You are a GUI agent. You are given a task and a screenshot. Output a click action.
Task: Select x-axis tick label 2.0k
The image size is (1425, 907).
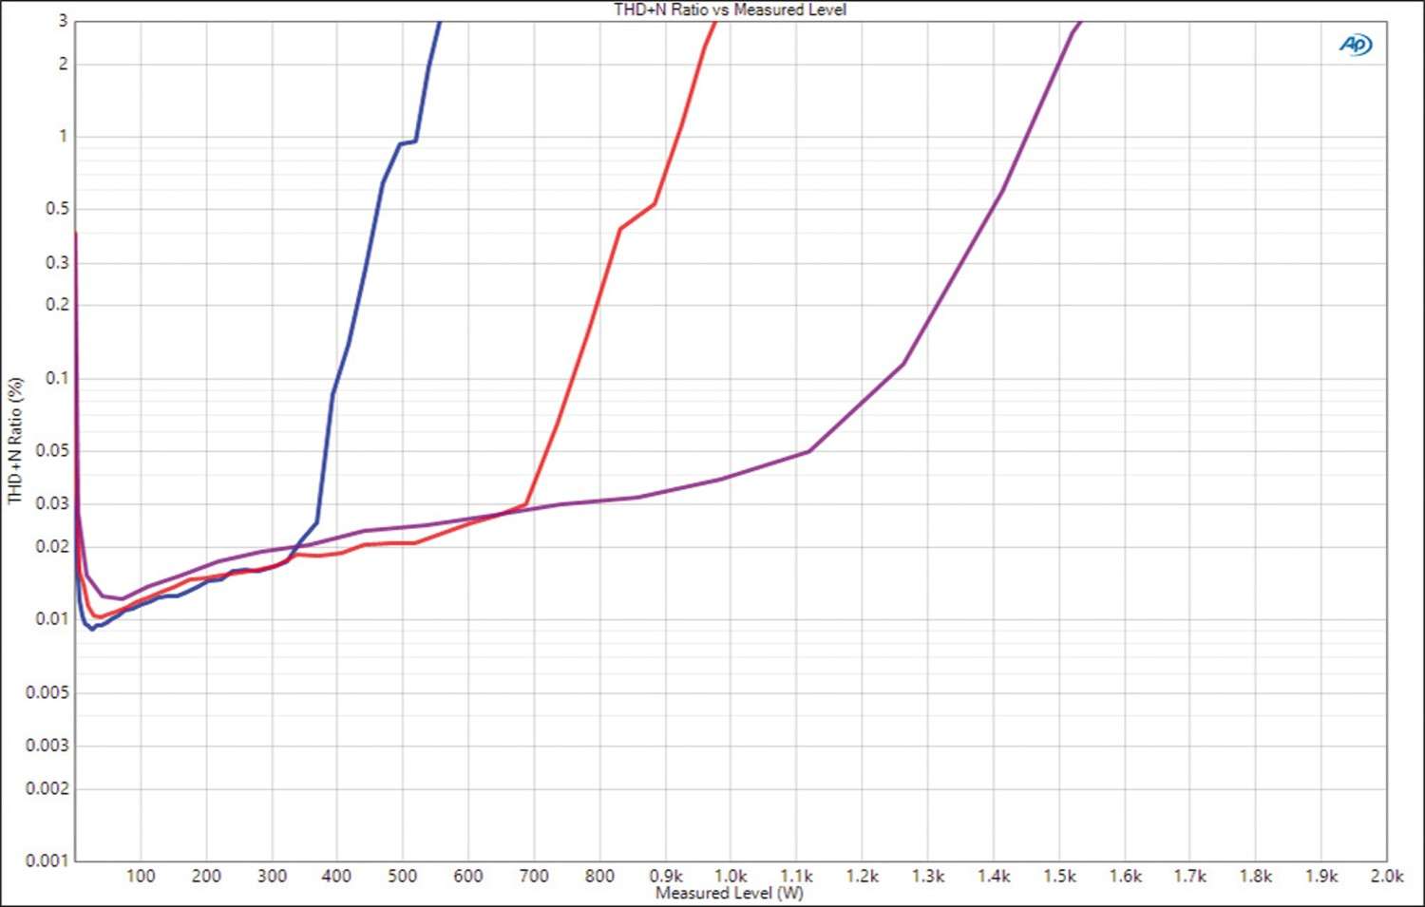[1386, 876]
